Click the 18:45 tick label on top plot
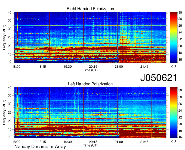185x150 pixels. pyautogui.click(x=42, y=67)
